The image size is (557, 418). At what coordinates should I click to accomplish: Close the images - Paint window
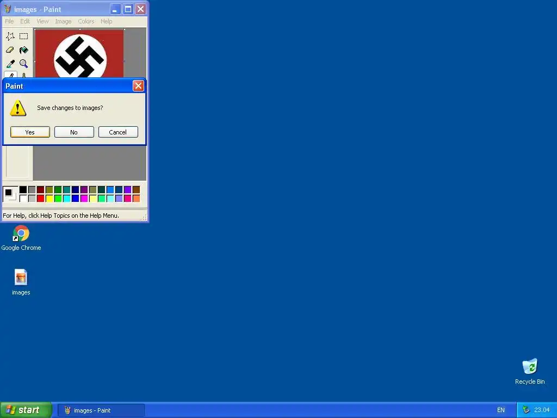click(141, 9)
